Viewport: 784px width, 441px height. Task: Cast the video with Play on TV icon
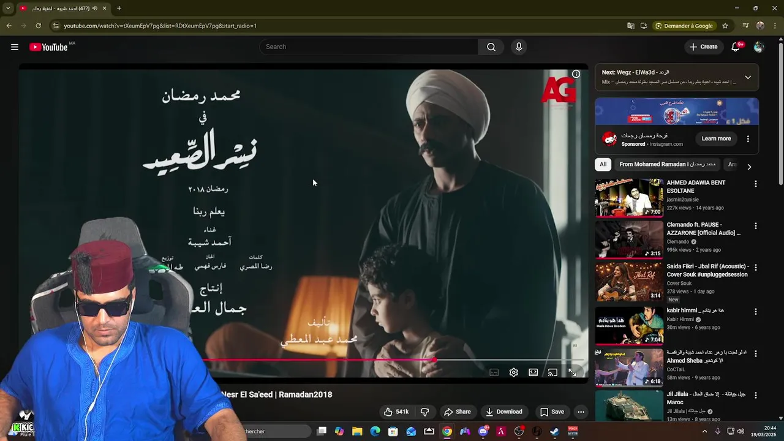[x=552, y=372]
